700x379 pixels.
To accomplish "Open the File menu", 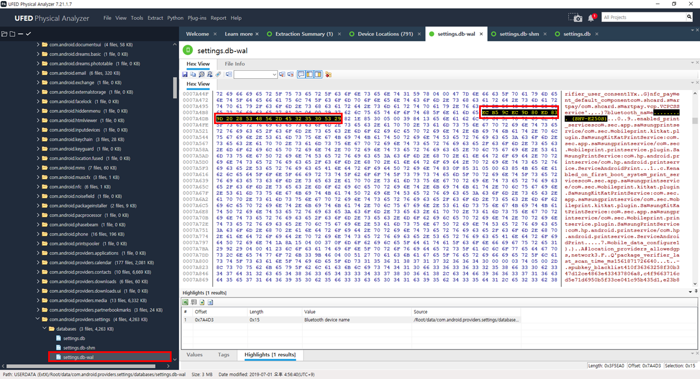I will pos(107,18).
